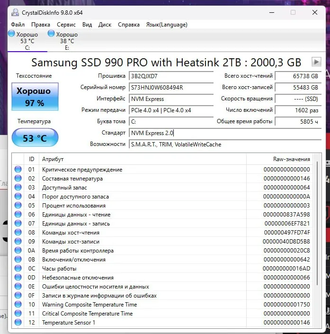Click total host writes value 55483 GB
The image size is (330, 334).
click(298, 87)
